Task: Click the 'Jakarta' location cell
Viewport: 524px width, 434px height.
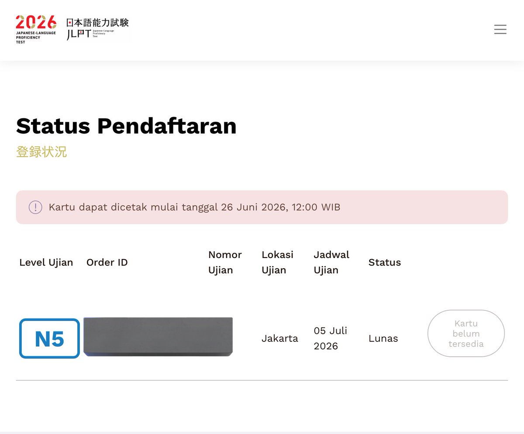Action: coord(280,338)
